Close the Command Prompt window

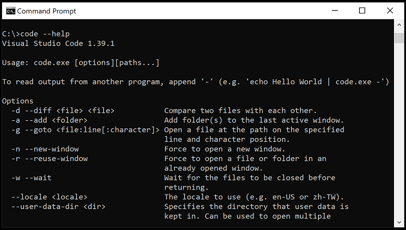tap(389, 10)
